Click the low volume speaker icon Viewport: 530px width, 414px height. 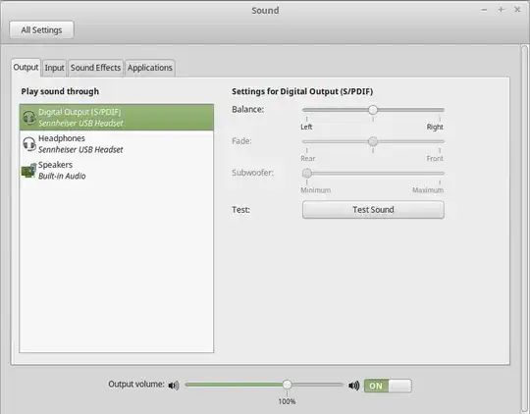click(x=174, y=385)
